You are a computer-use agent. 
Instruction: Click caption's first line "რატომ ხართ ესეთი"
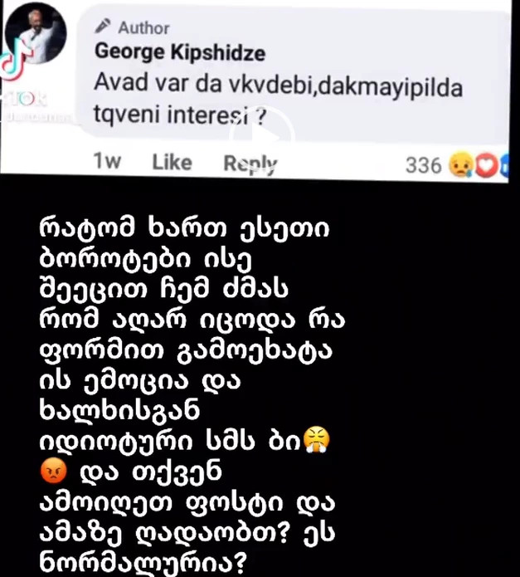pyautogui.click(x=184, y=229)
